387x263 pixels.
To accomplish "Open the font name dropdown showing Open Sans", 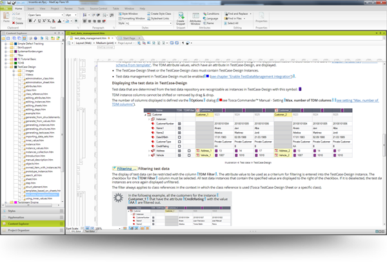I will 45,15.
